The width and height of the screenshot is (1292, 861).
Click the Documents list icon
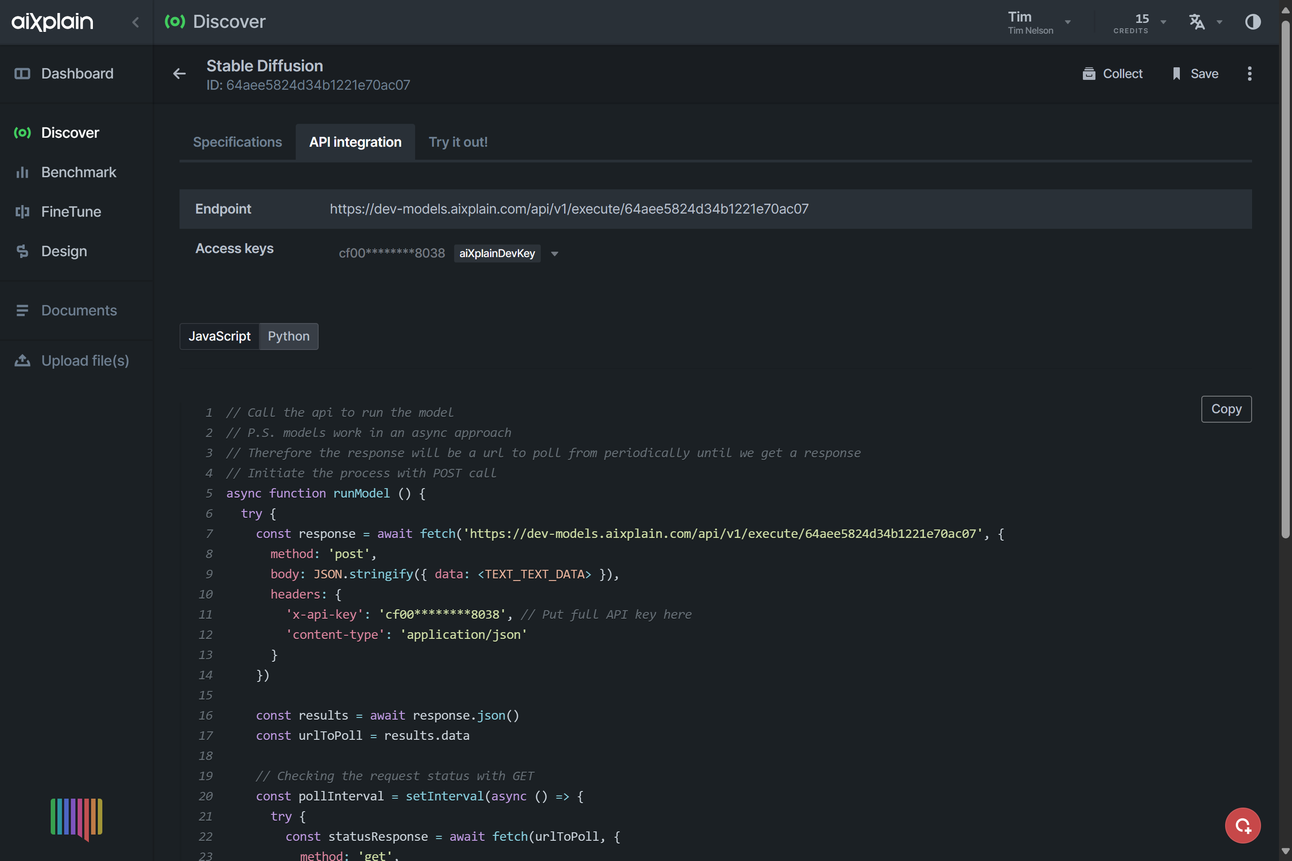coord(22,311)
